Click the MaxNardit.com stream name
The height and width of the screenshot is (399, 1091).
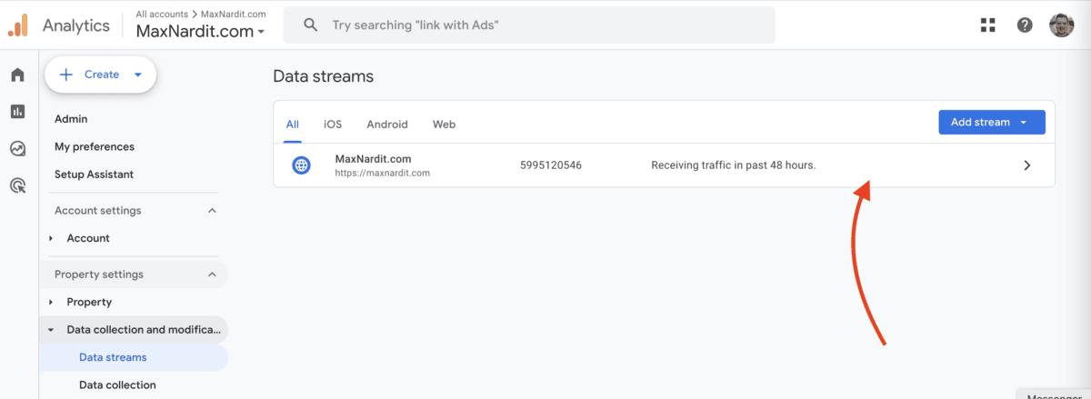tap(373, 159)
